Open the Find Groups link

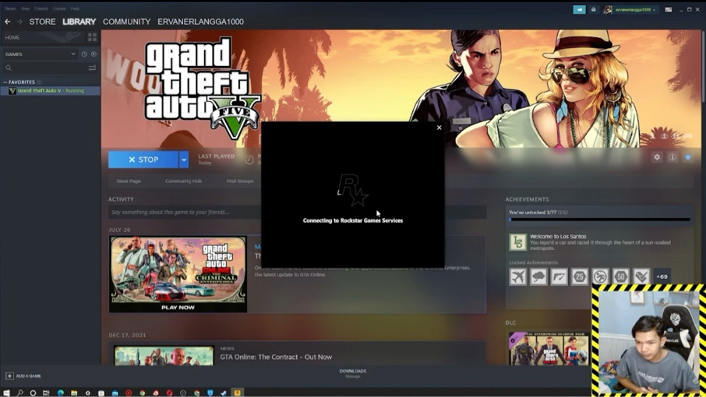tap(240, 181)
